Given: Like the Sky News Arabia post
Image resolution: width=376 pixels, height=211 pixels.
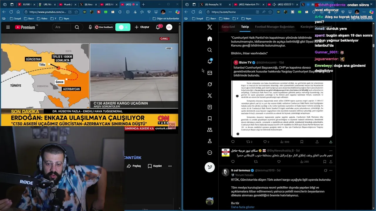Looking at the screenshot, I should coord(279,161).
